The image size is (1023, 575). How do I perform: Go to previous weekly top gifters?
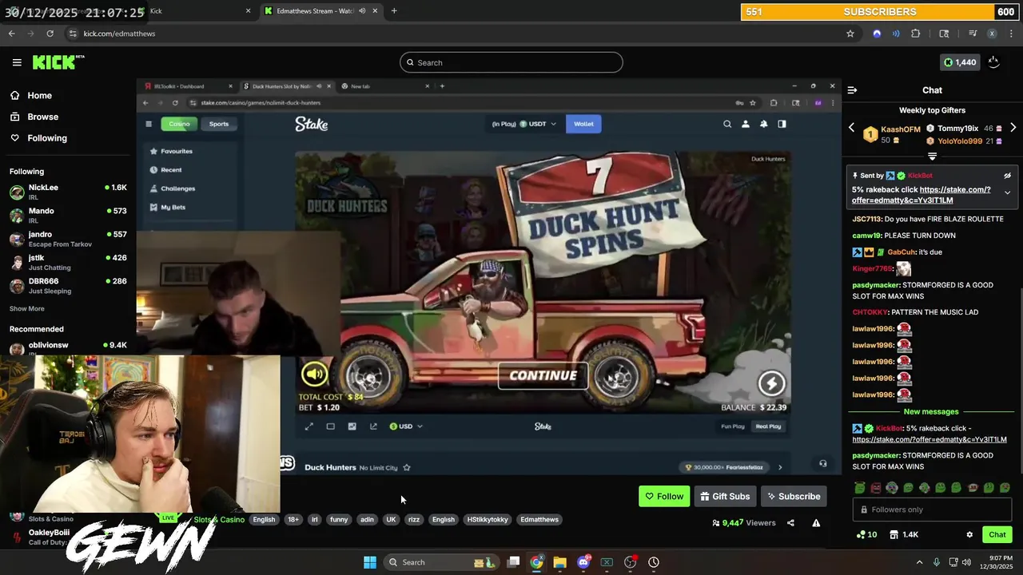tap(851, 128)
